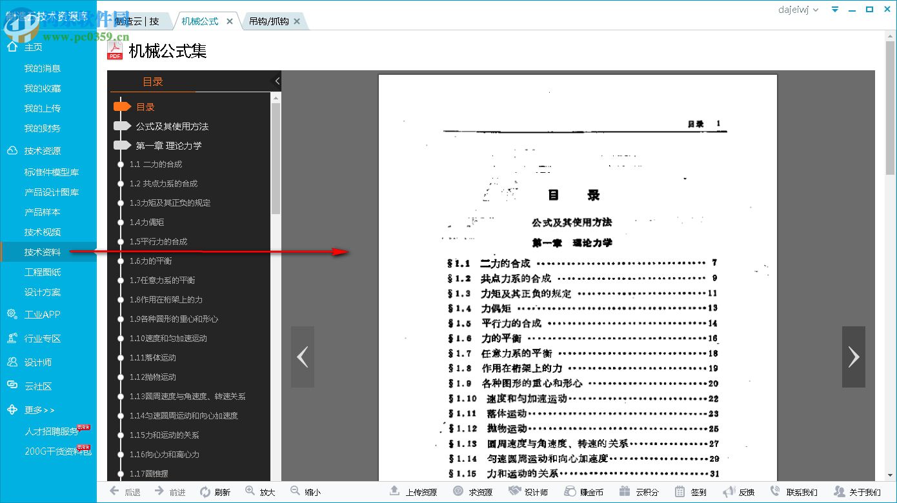Advance to next page with right arrow
The width and height of the screenshot is (897, 503).
853,356
